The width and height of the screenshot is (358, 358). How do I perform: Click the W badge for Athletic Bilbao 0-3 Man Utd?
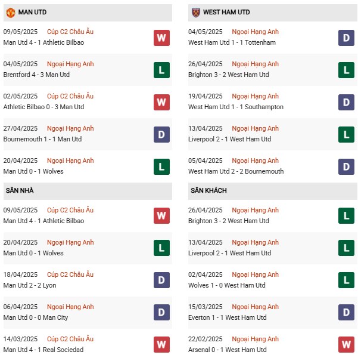[161, 103]
